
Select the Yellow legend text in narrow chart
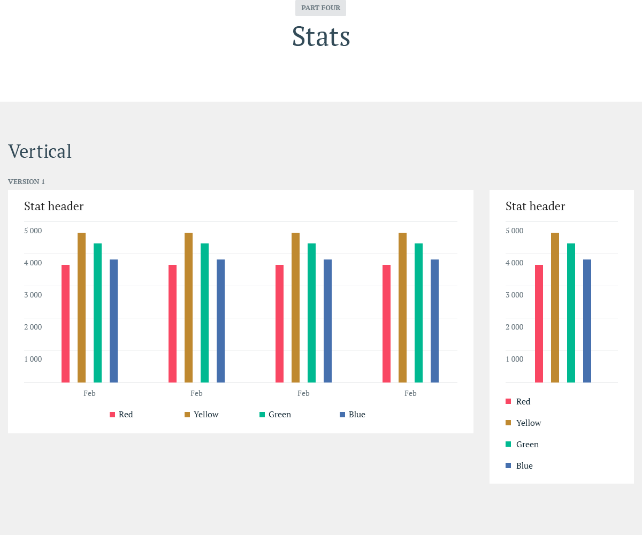tap(529, 423)
